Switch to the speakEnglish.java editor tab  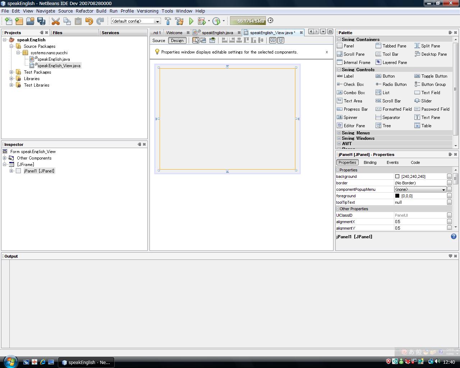coord(217,33)
